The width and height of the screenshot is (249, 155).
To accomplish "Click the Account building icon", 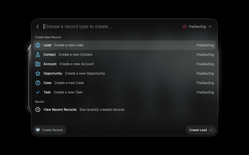I will click(38, 64).
